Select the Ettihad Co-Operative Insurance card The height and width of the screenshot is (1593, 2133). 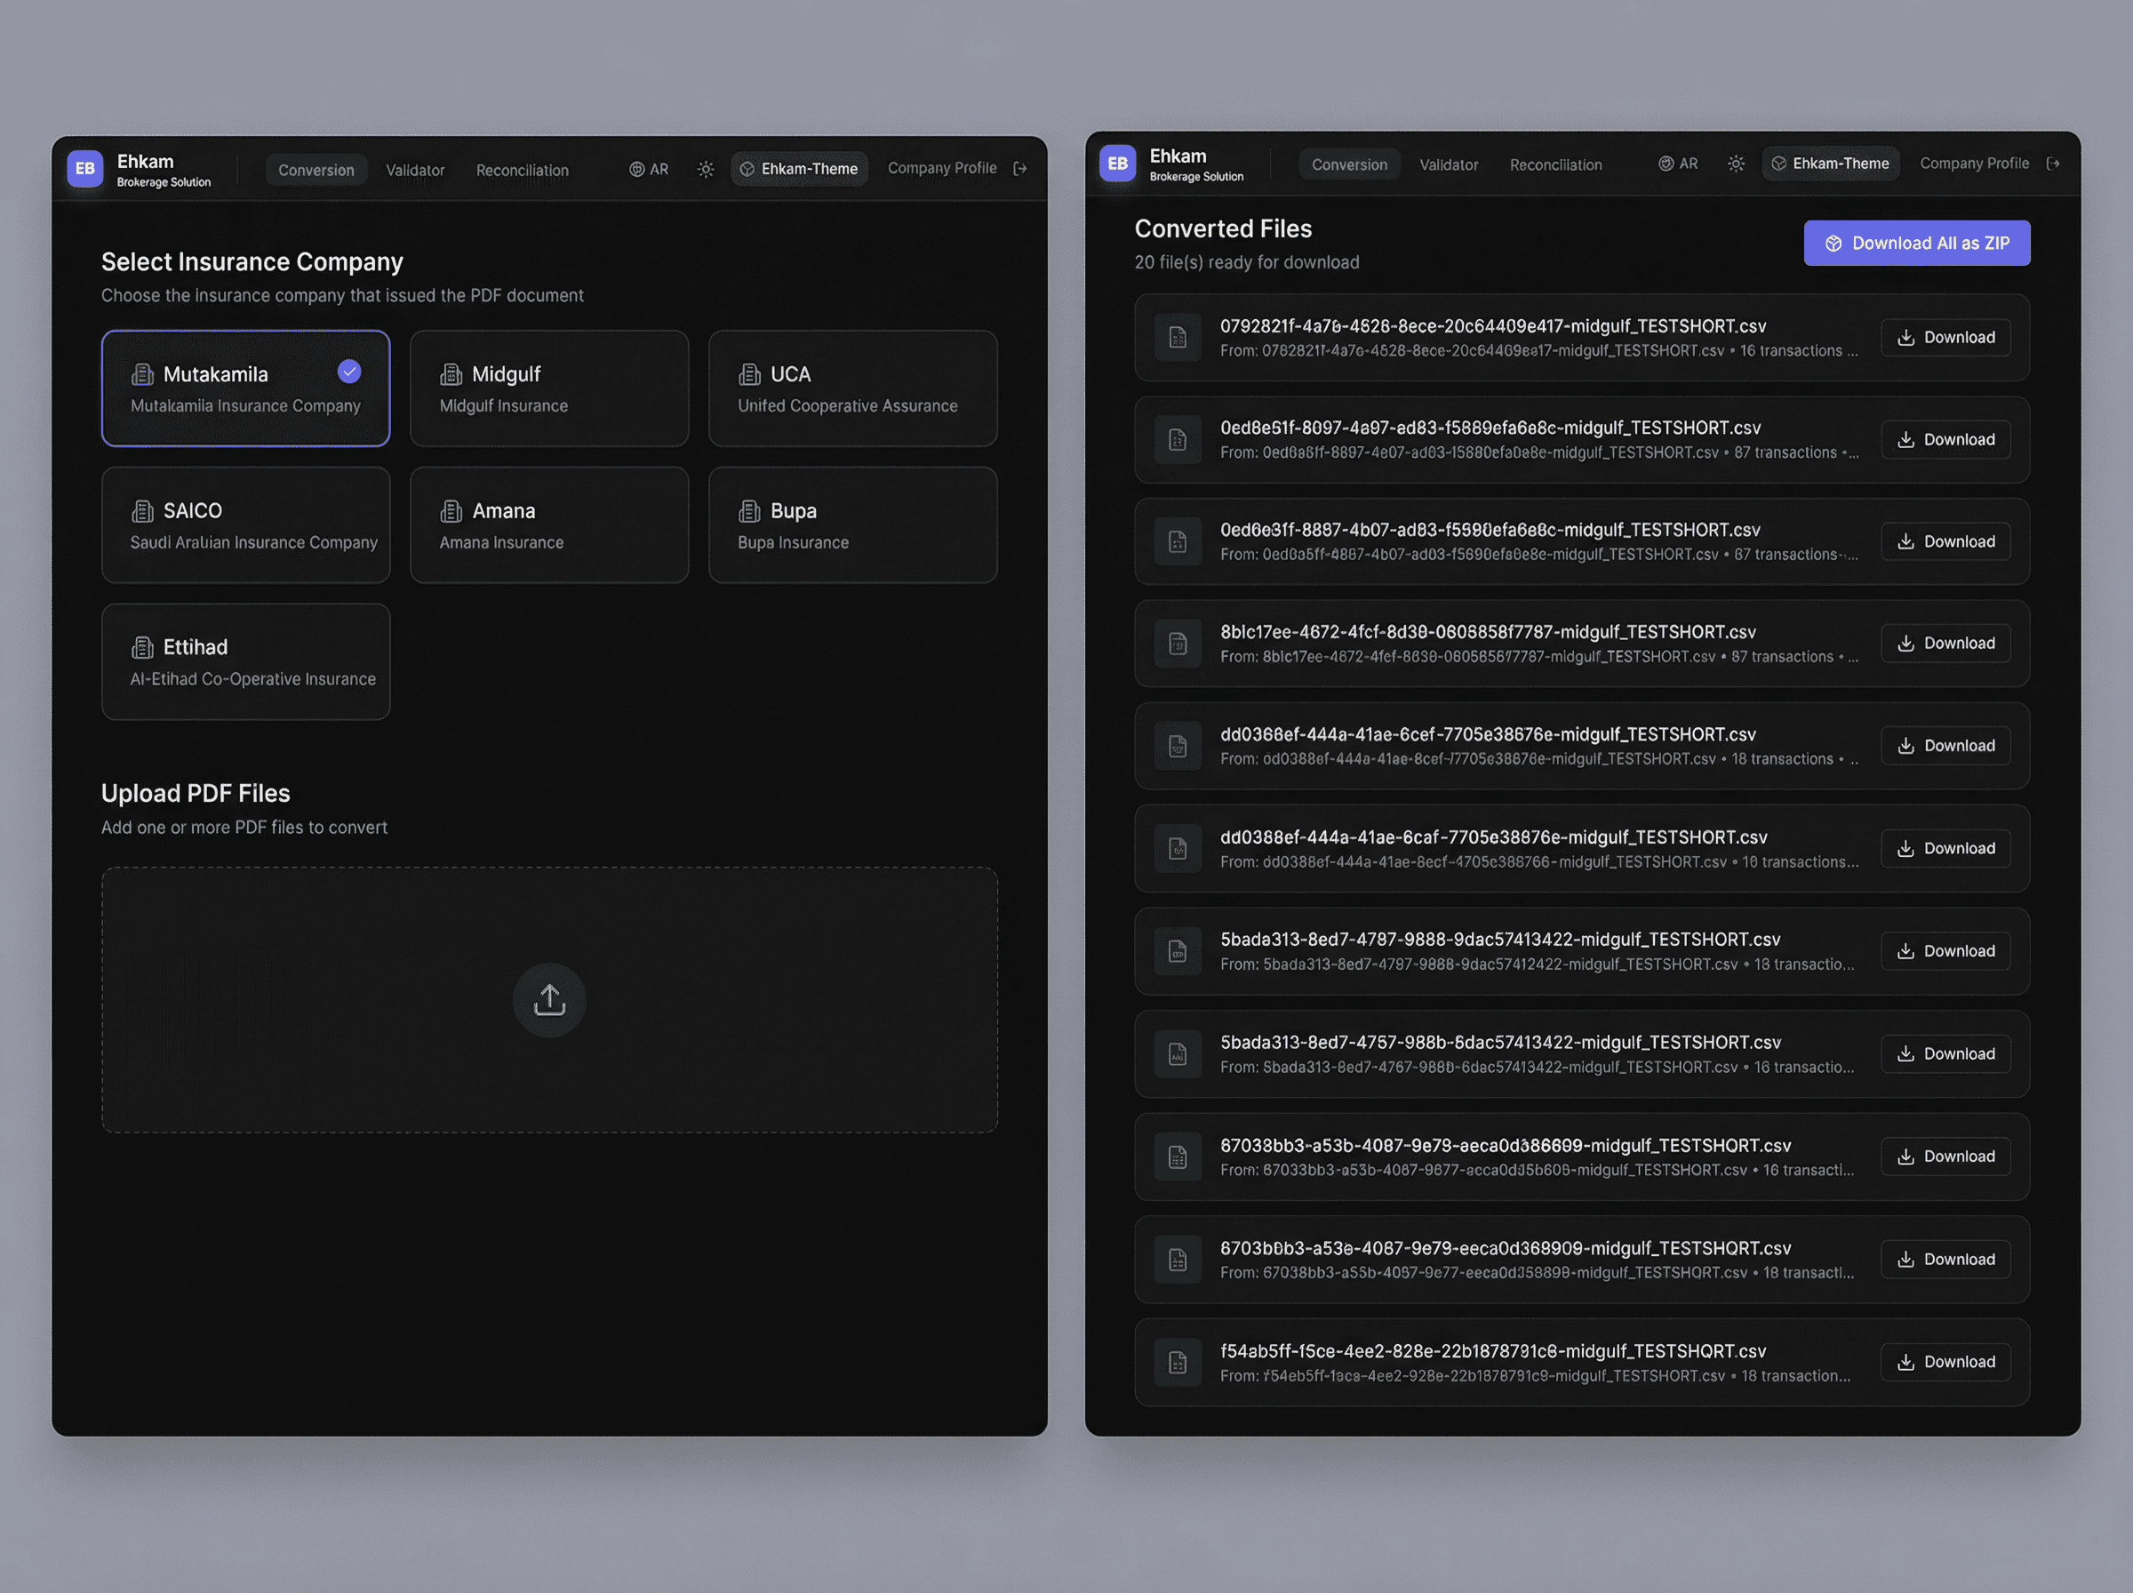[246, 661]
